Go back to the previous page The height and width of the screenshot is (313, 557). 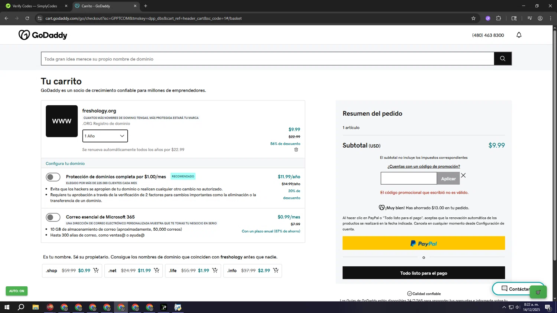click(6, 18)
